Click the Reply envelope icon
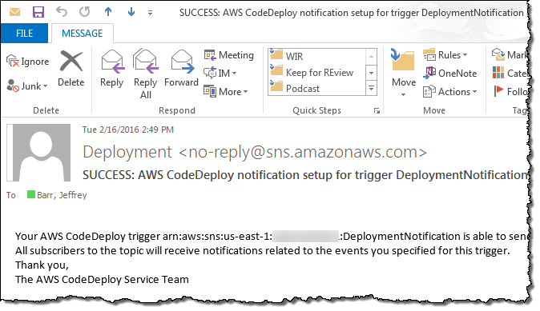Screen dimensions: 540x311 coord(112,62)
